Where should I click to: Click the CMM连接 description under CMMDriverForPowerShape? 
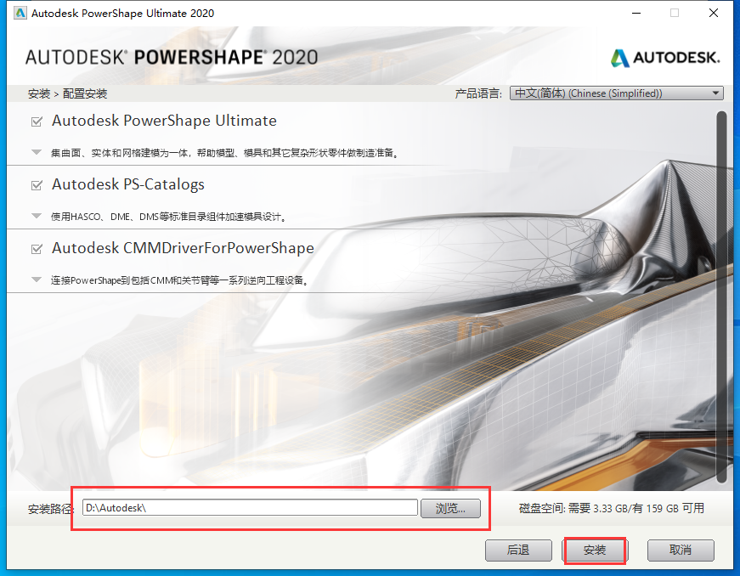180,280
